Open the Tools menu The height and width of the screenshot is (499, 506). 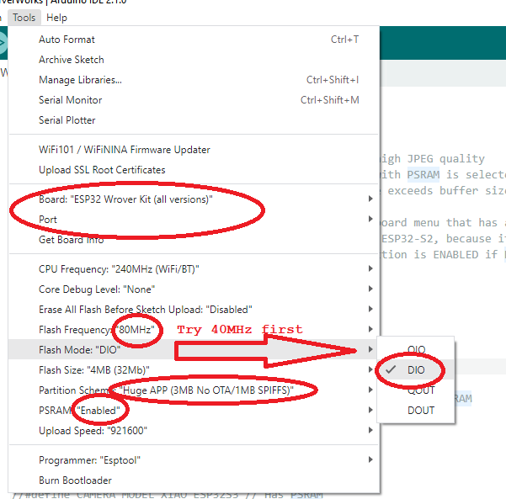[24, 18]
